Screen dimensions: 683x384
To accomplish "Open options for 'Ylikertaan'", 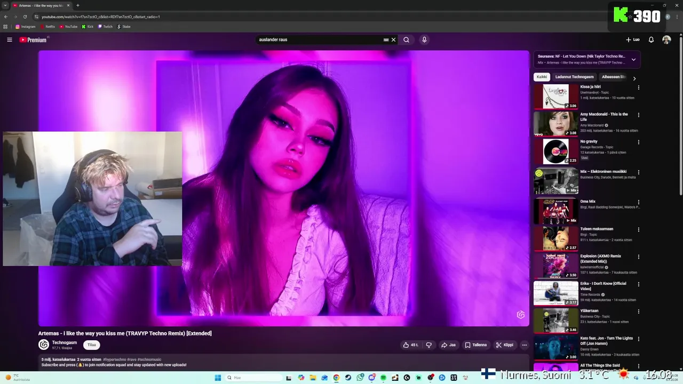I will pyautogui.click(x=638, y=311).
